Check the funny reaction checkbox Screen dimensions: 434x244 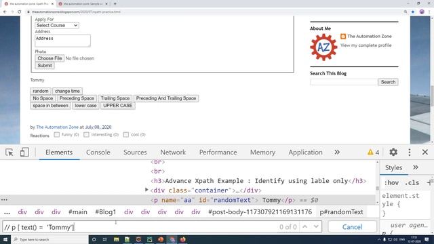point(57,134)
